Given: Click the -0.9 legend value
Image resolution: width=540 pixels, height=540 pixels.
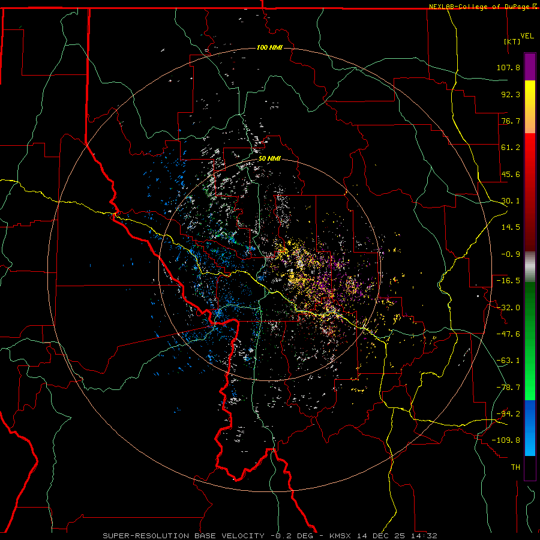Looking at the screenshot, I should click(511, 254).
